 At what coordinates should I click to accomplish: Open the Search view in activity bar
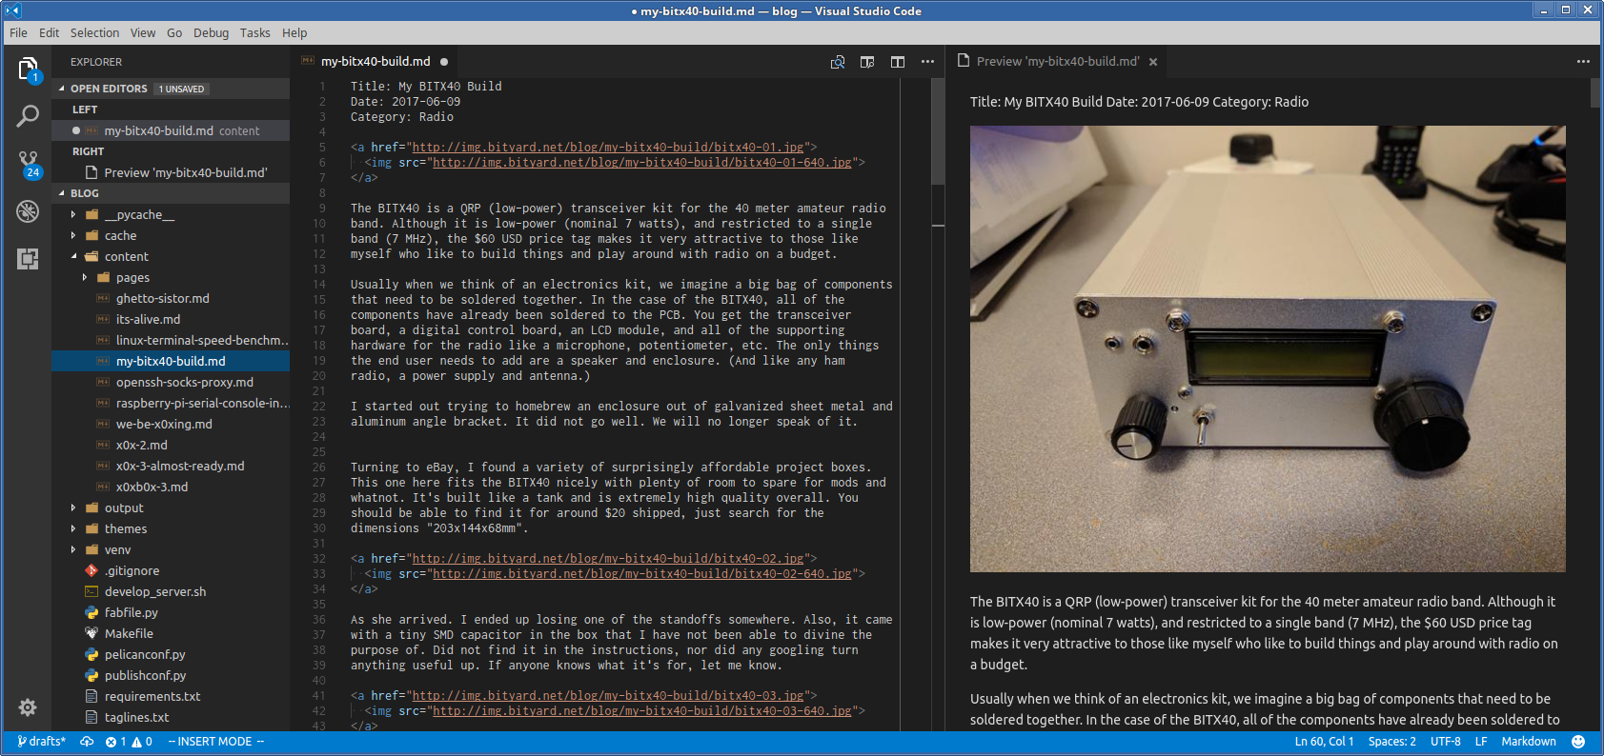pos(28,116)
